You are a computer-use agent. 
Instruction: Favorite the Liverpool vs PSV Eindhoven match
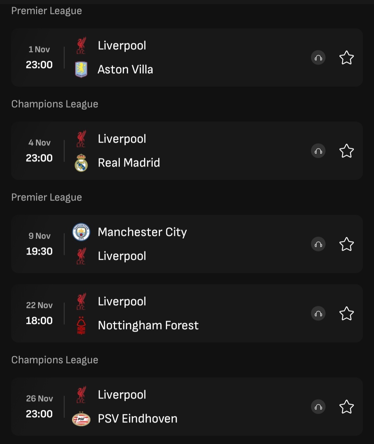click(x=346, y=407)
